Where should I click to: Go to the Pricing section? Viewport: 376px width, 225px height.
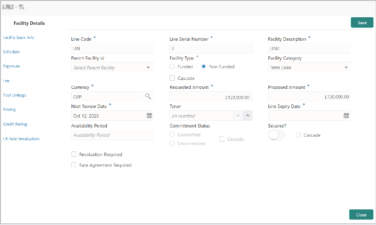tap(9, 109)
